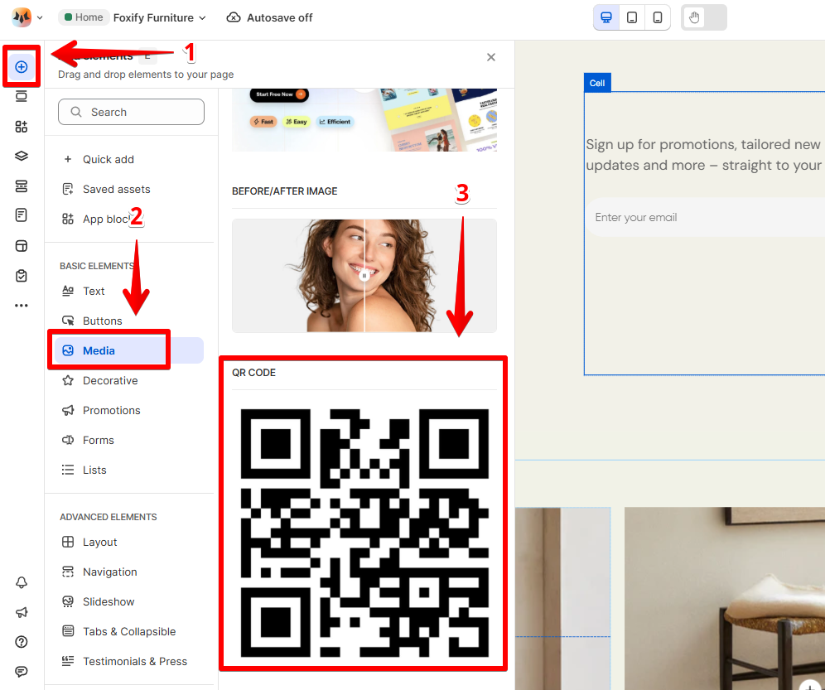Screen dimensions: 825x690
Task: Switch to mobile preview mode
Action: tap(657, 17)
